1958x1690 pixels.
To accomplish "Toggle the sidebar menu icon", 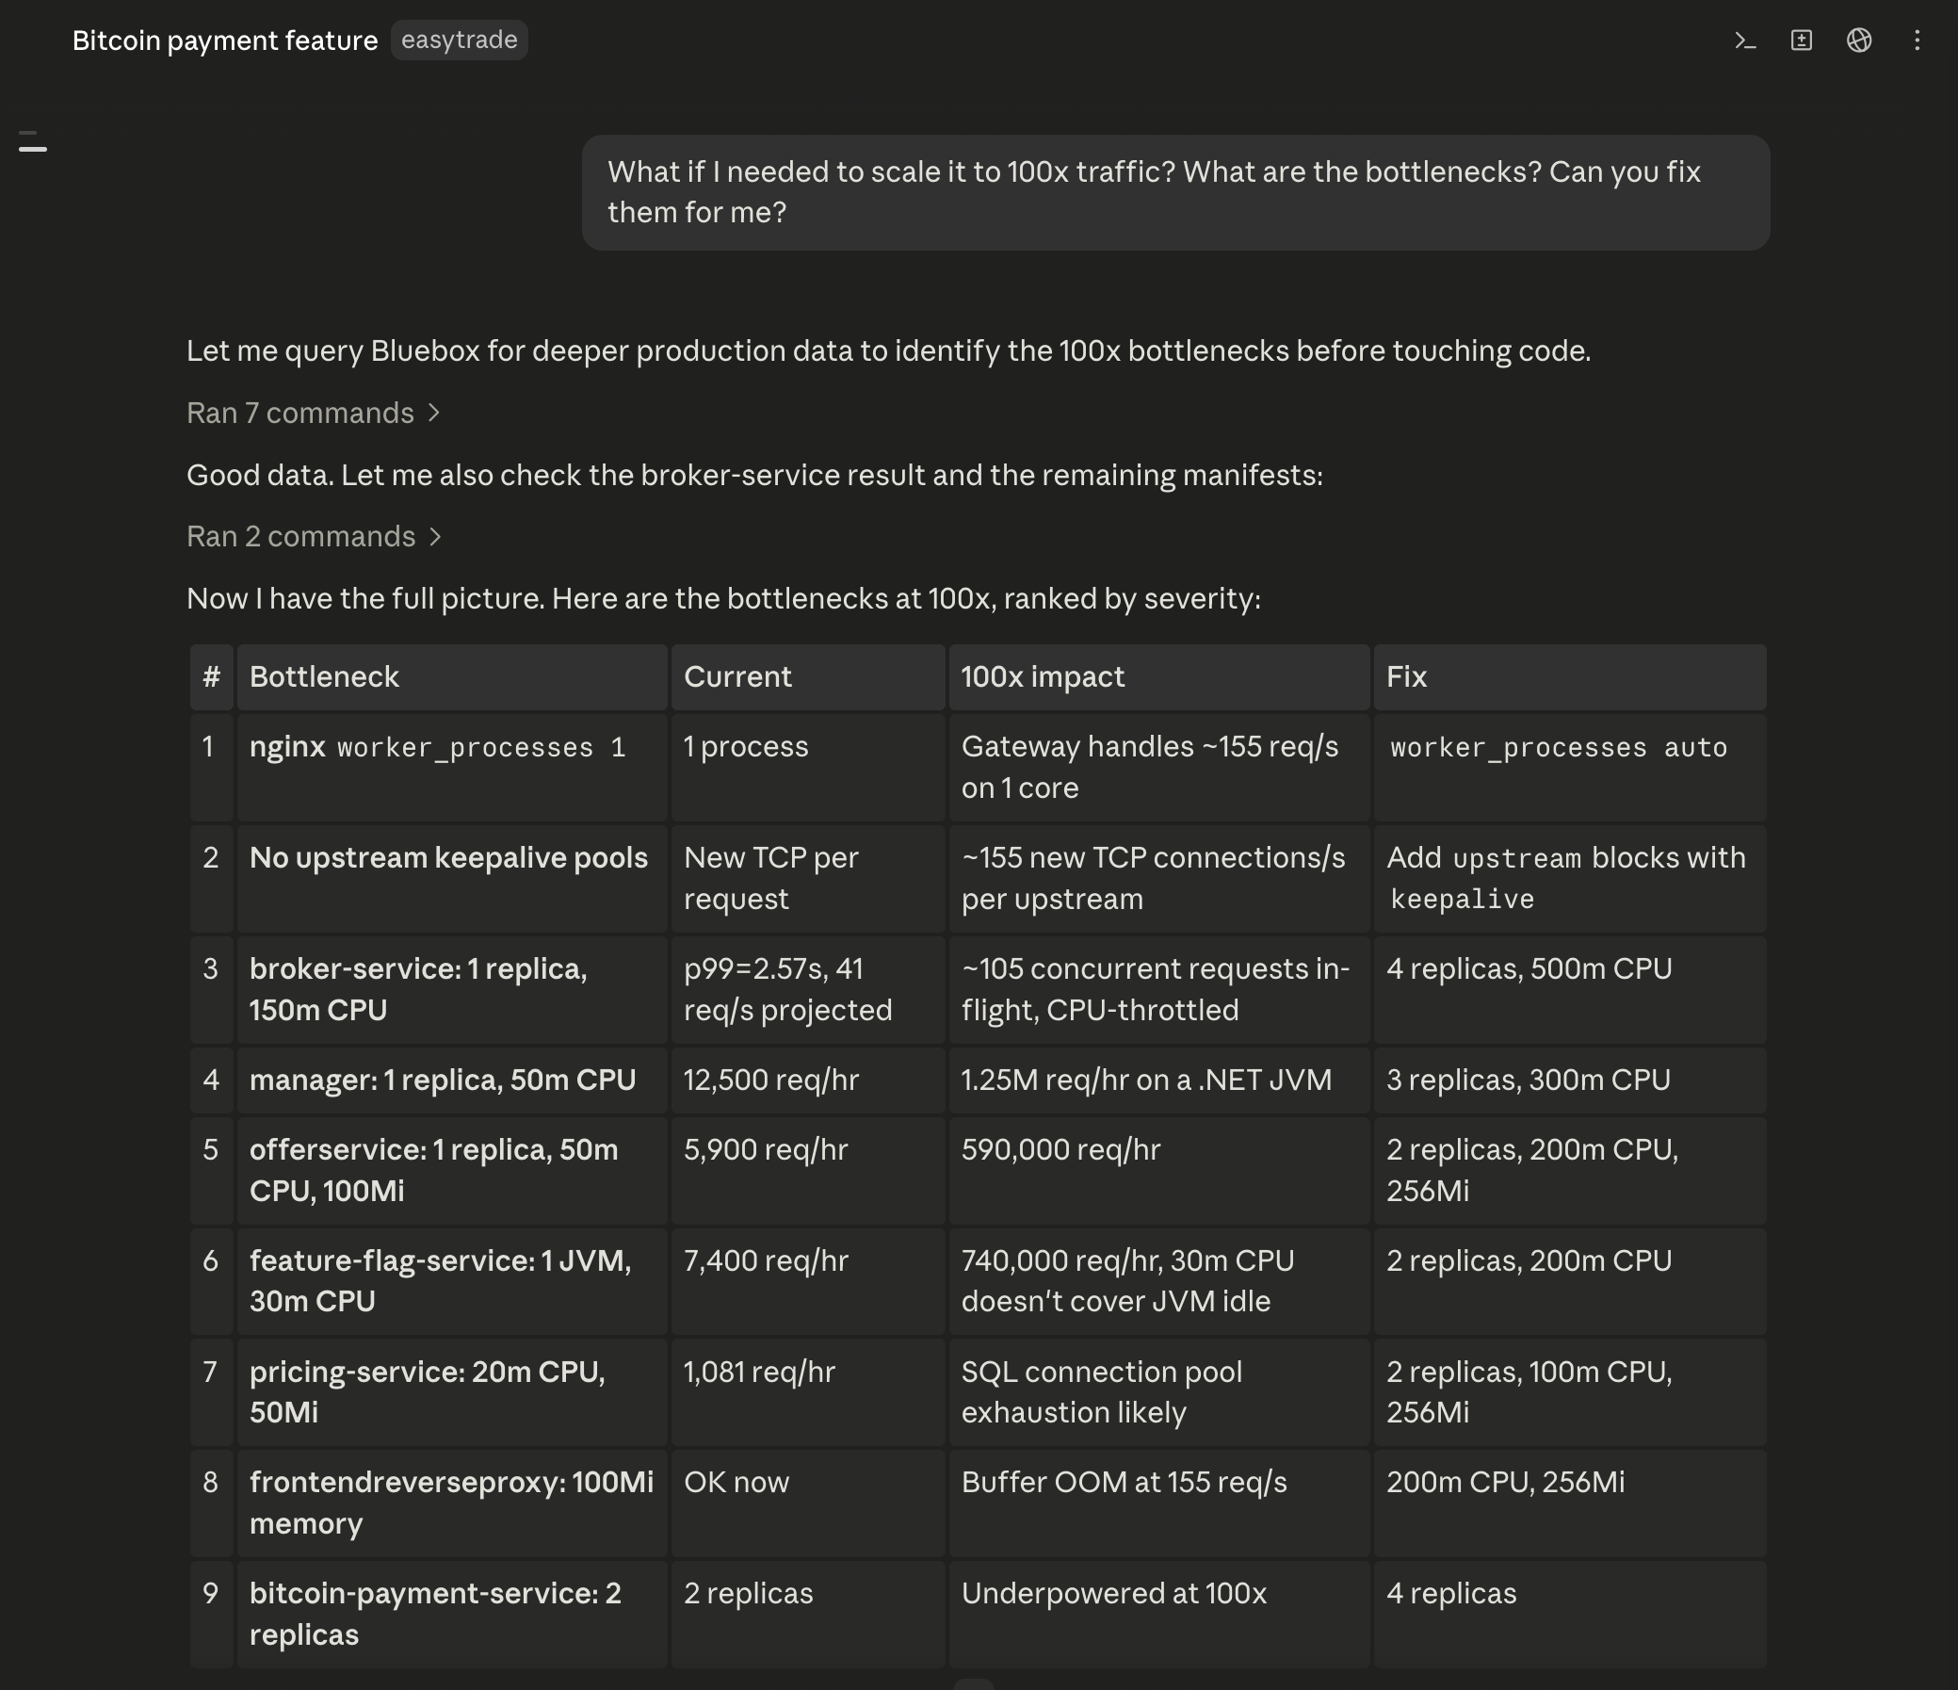I will pos(33,142).
